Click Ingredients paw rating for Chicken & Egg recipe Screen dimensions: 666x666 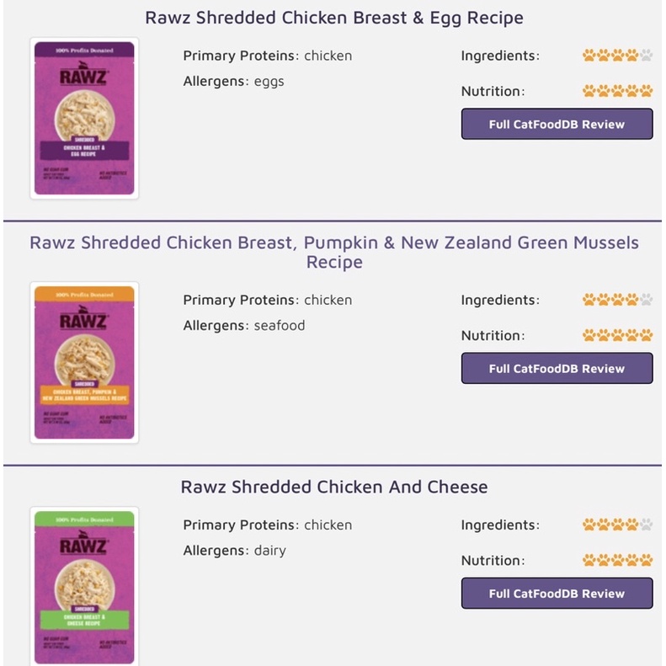617,56
